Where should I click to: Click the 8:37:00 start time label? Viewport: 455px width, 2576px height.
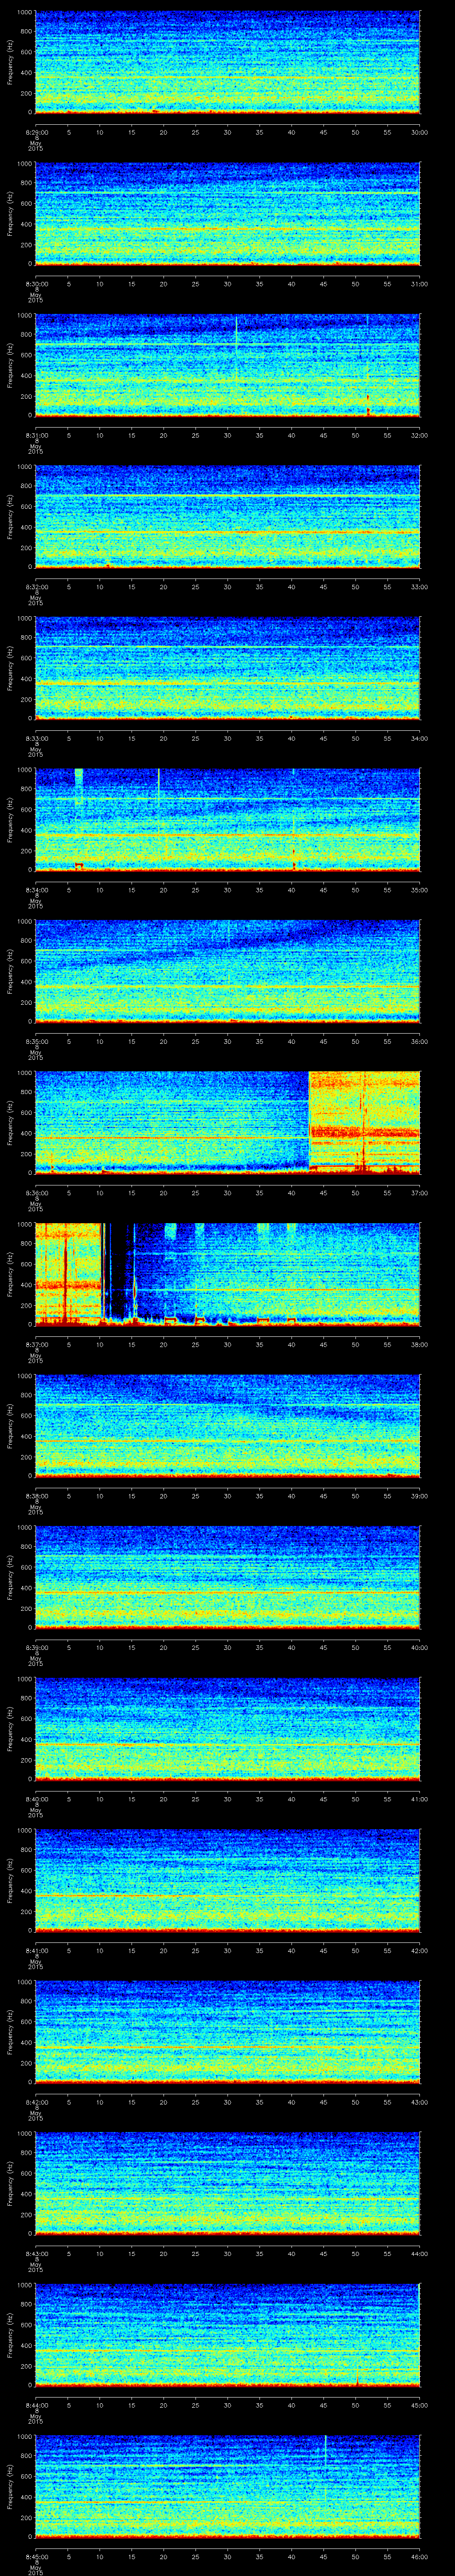[36, 1344]
